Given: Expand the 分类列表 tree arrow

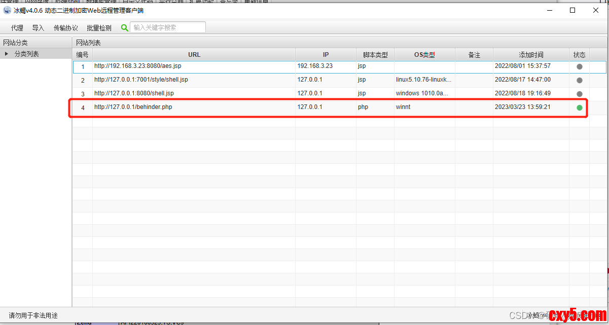Looking at the screenshot, I should [7, 54].
